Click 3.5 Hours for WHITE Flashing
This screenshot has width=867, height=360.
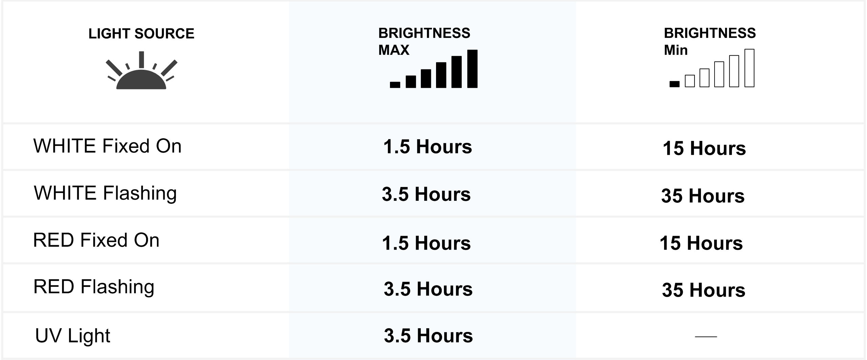click(426, 194)
